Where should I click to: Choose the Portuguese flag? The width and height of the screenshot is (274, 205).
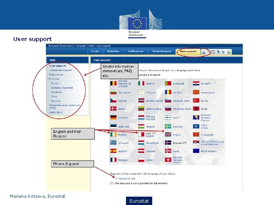pos(168,84)
